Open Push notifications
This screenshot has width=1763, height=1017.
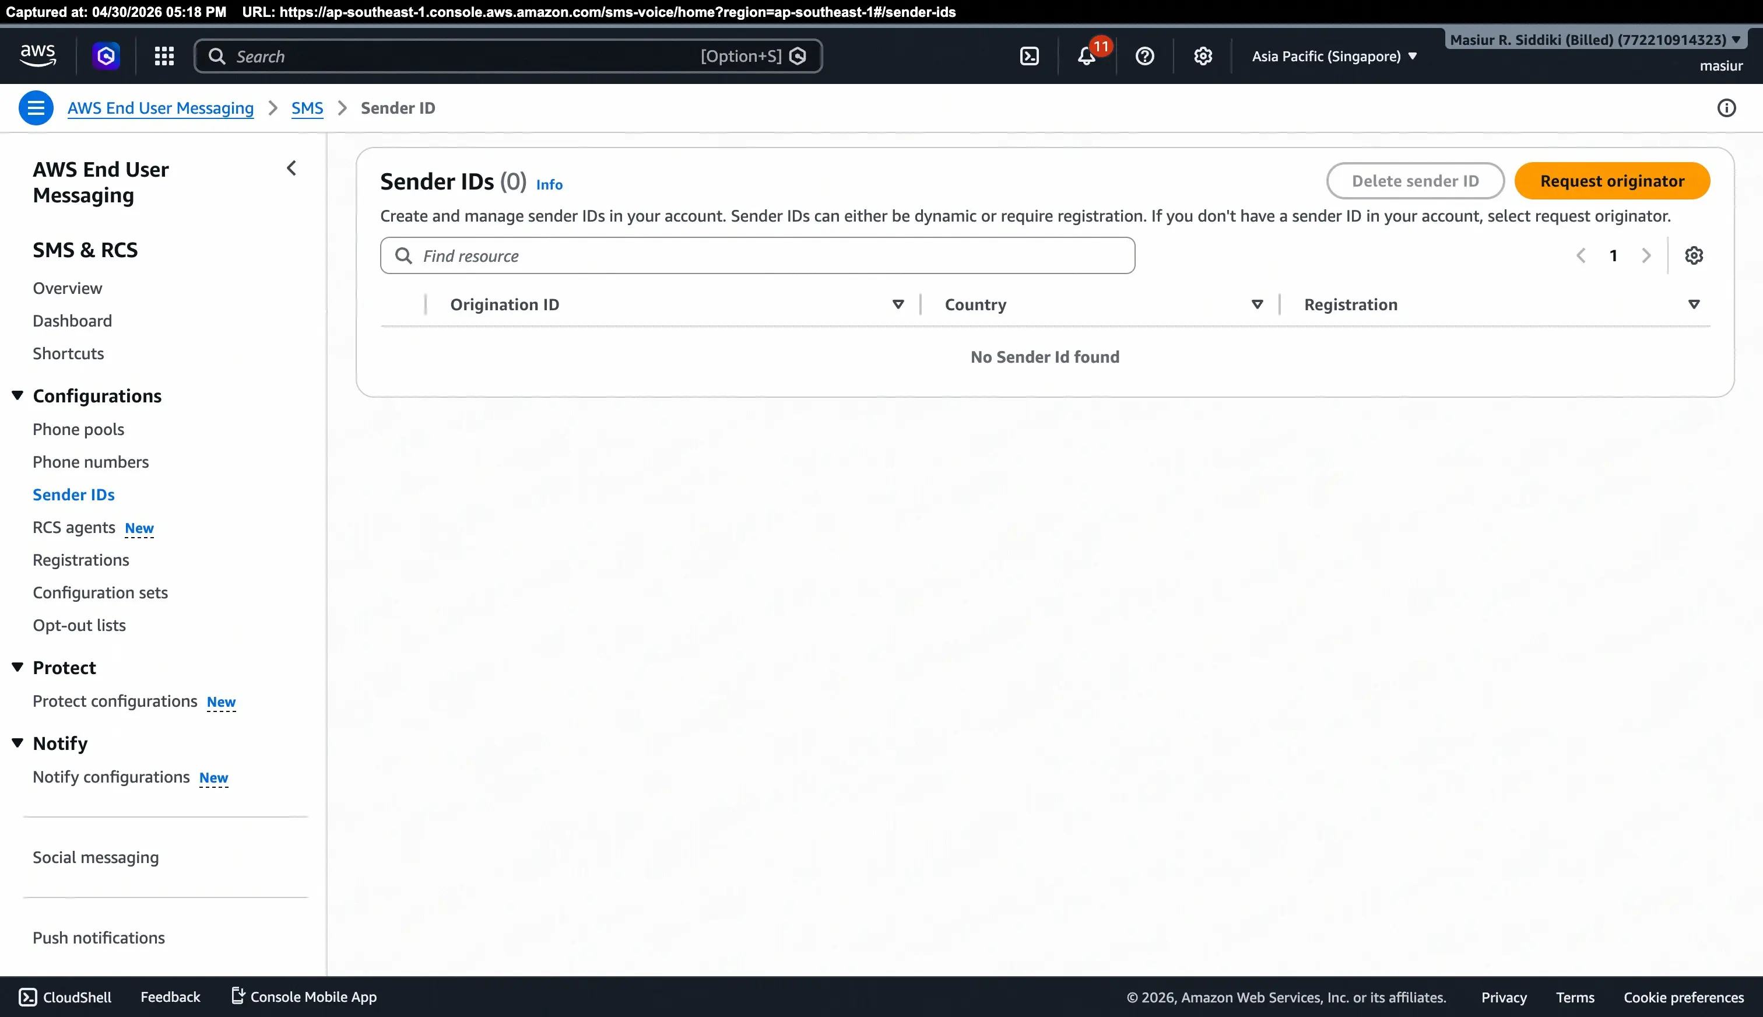click(x=99, y=938)
